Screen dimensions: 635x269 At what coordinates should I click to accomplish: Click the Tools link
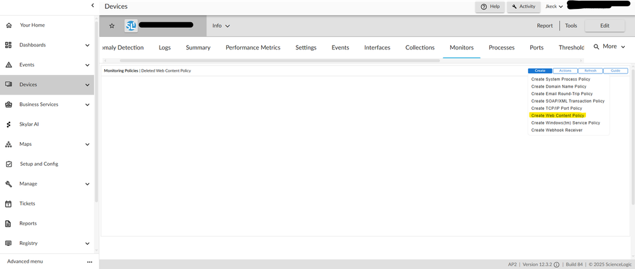(x=571, y=25)
